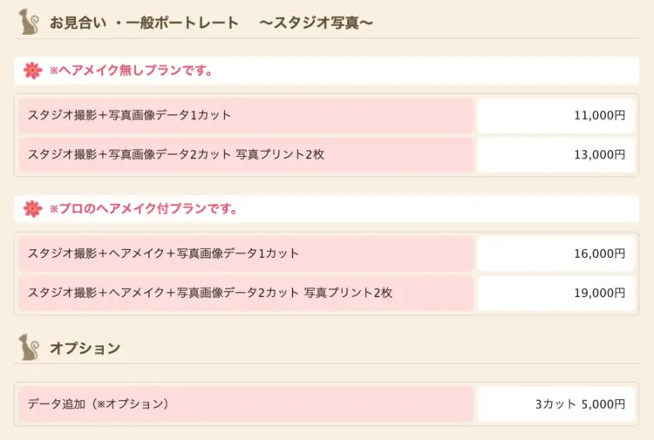Click the オプション section heading

tap(85, 348)
